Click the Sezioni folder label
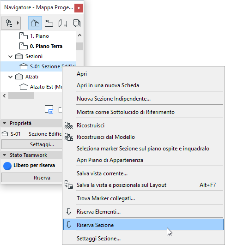Viewport: 225px width, 245px height. (x=34, y=56)
